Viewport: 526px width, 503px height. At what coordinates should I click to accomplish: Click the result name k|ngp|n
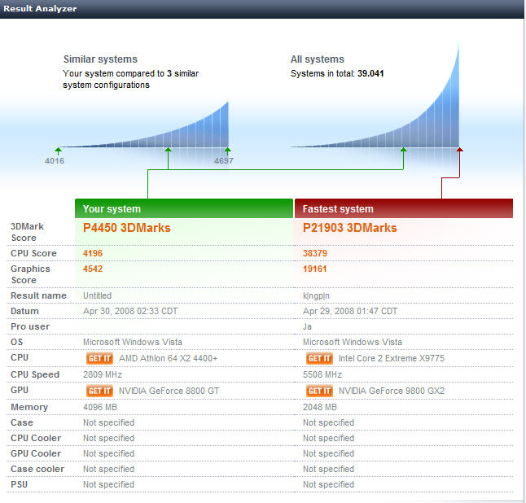[316, 295]
